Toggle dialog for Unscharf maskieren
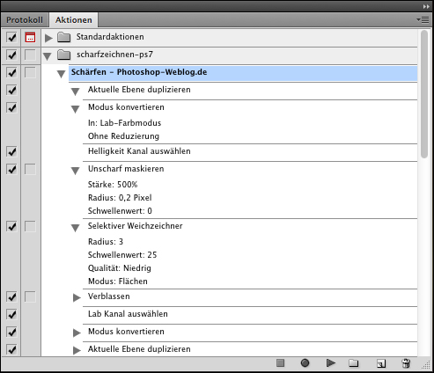Image resolution: width=434 pixels, height=373 pixels. (30, 169)
